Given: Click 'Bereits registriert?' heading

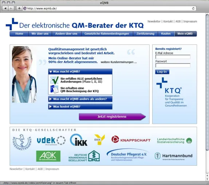Looking at the screenshot, I should point(168,49).
